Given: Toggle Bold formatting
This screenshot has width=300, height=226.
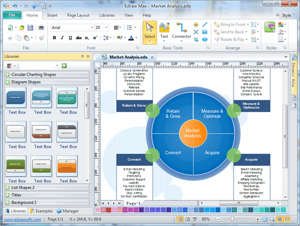Looking at the screenshot, I should (54, 37).
